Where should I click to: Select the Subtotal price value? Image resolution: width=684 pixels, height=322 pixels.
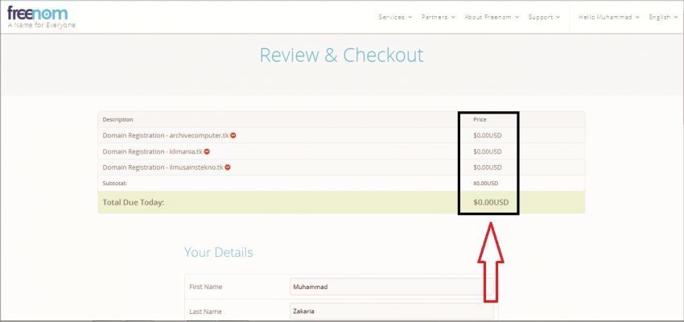[487, 183]
